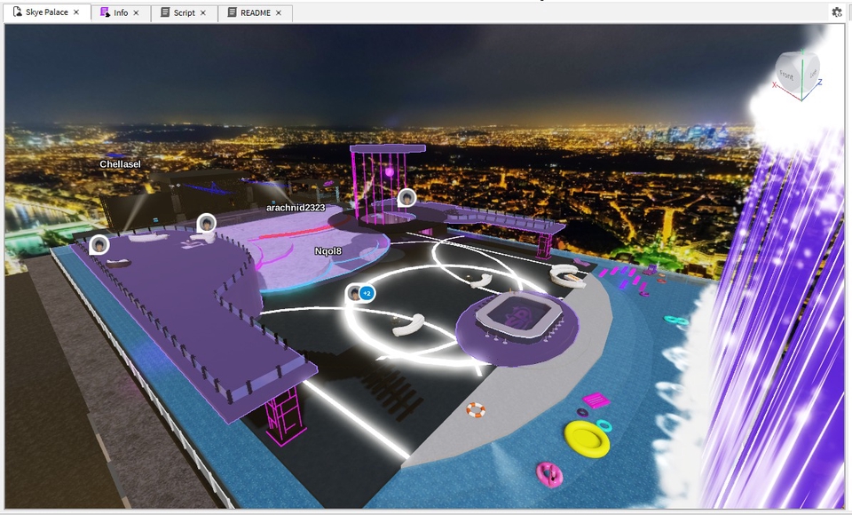
Task: Select avatar marker near the pink cage
Action: [406, 197]
